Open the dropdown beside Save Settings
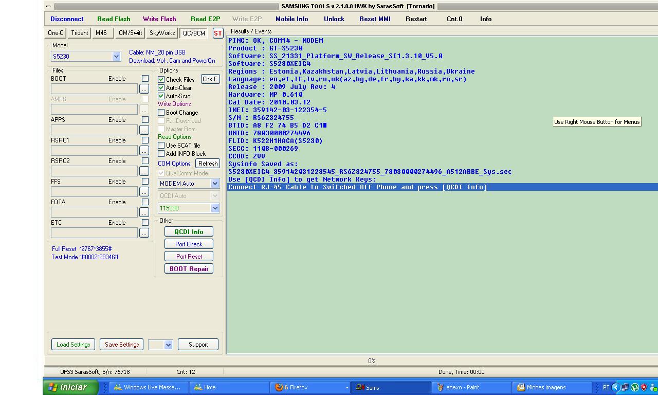Screen dimensions: 658x395 tap(168, 345)
